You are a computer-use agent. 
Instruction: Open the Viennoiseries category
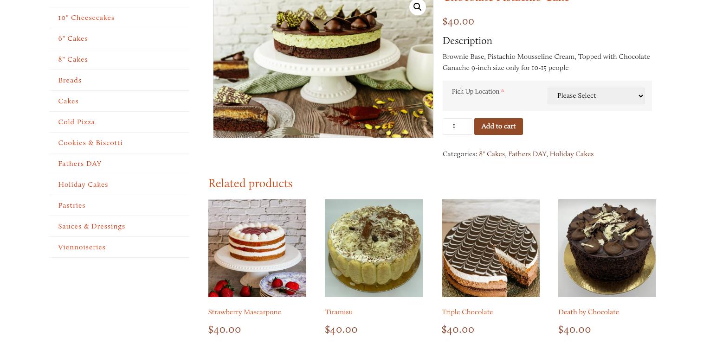(x=82, y=247)
